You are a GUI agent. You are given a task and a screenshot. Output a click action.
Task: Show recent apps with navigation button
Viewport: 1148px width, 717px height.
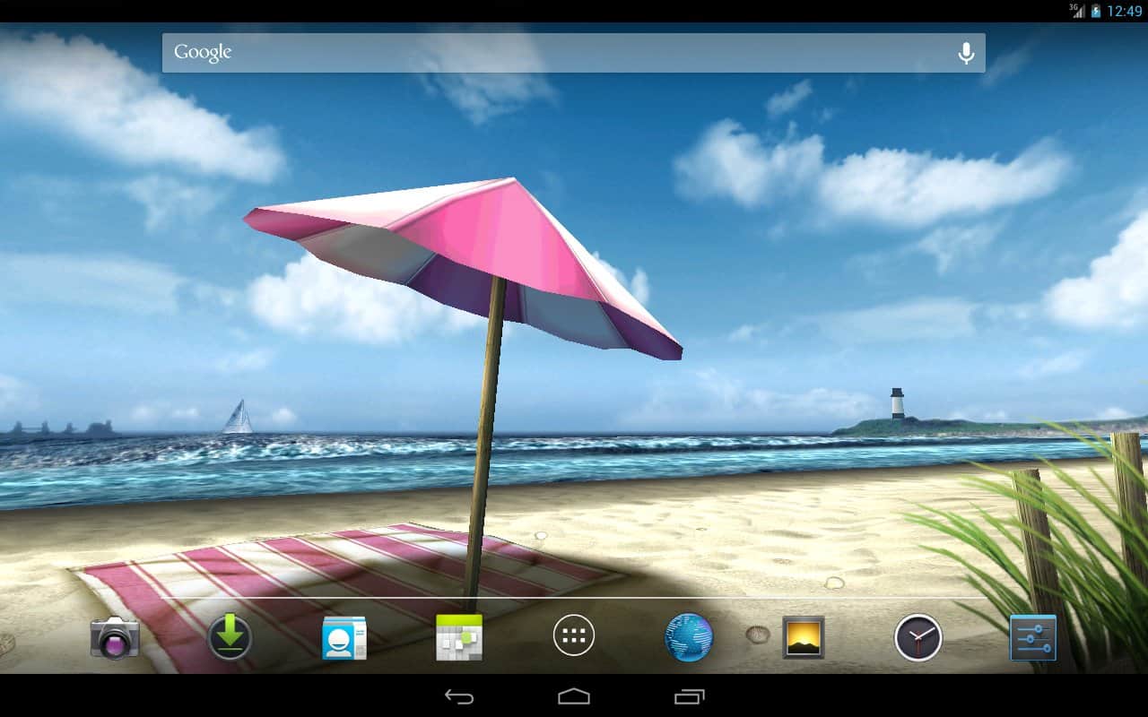coord(689,696)
